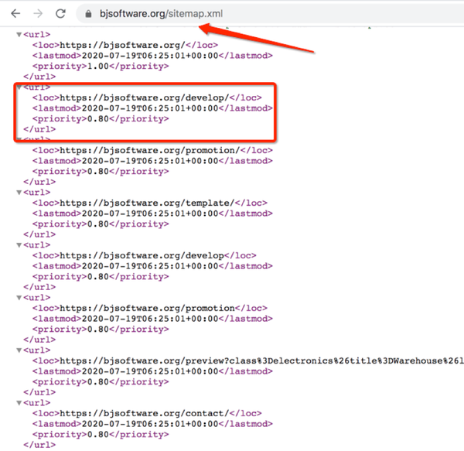
Task: Collapse the url node for promotion without trailing slash
Action: coord(19,298)
